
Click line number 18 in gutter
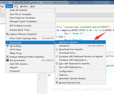click(x=39, y=79)
